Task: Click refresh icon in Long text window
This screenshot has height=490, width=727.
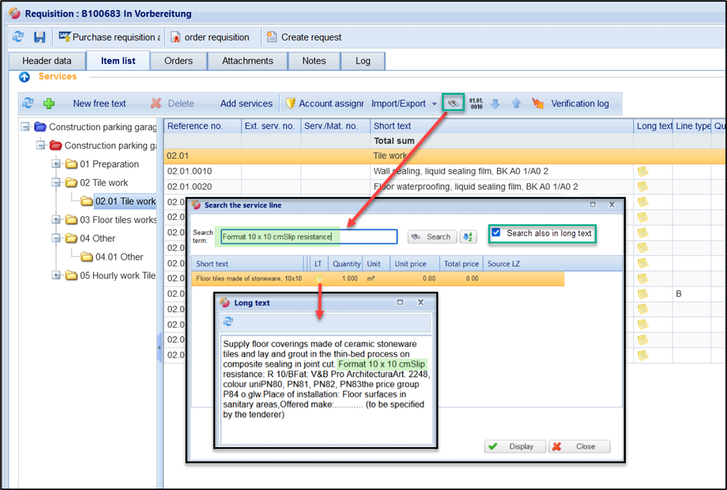Action: pos(228,322)
